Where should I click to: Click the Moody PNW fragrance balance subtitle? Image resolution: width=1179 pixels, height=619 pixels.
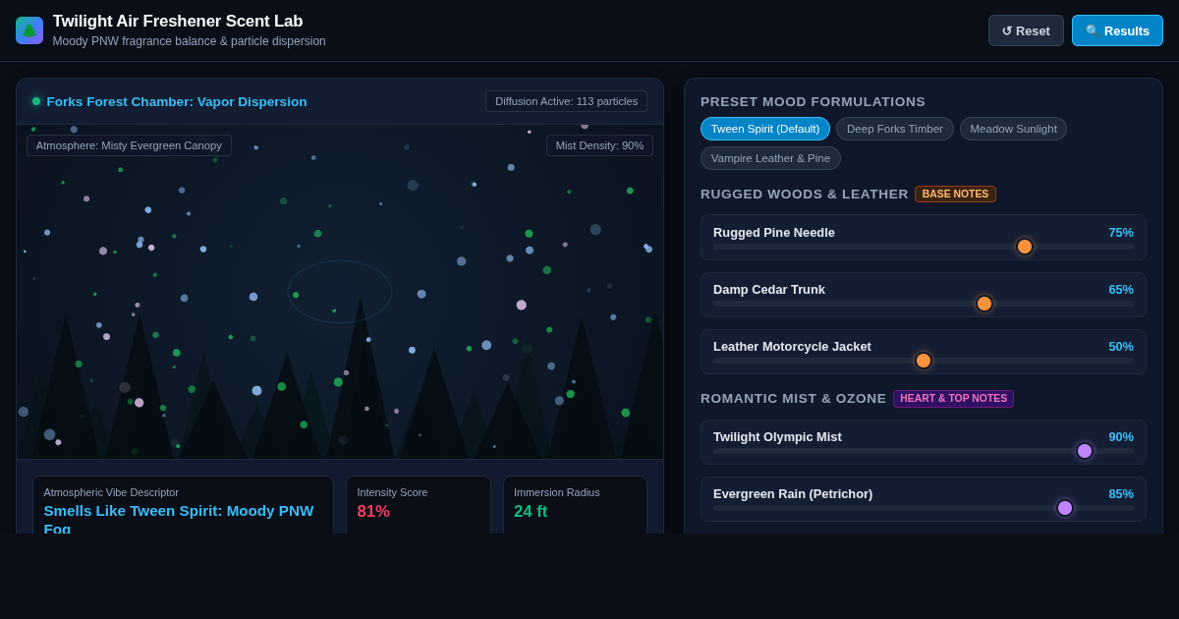pyautogui.click(x=190, y=41)
